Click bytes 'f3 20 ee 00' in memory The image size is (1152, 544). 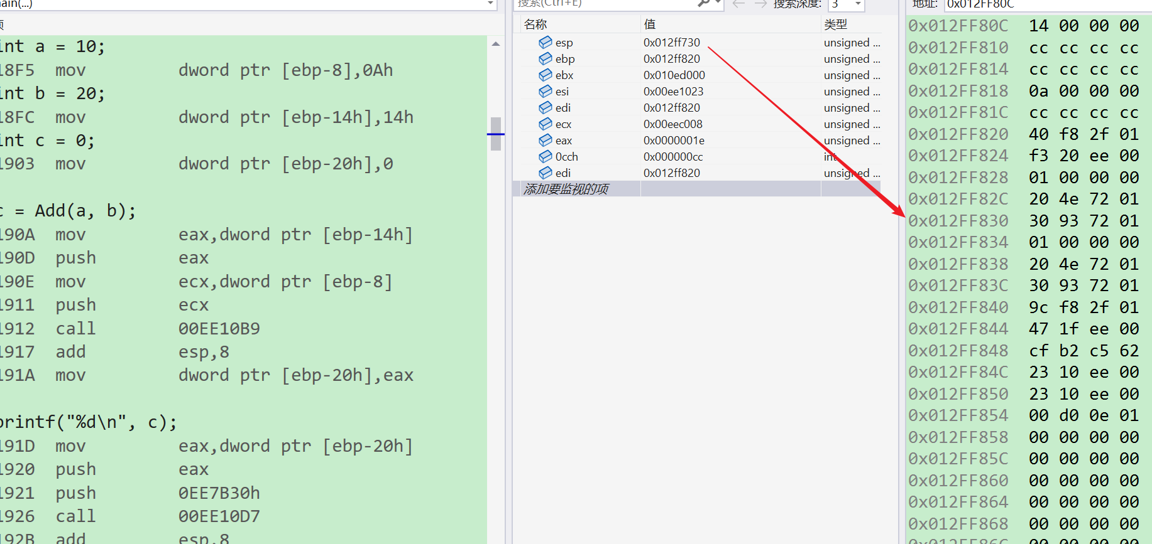[1084, 156]
